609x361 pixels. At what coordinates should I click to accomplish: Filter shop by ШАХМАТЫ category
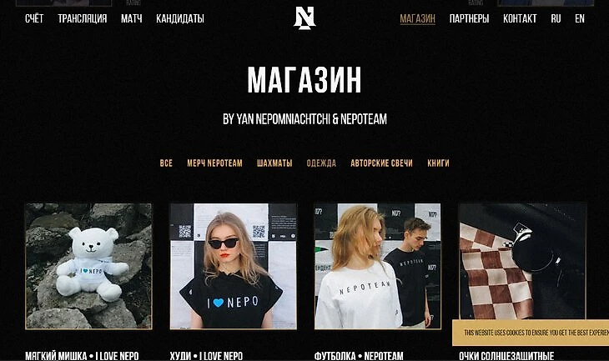(274, 163)
